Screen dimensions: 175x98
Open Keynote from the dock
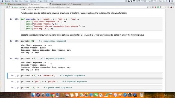[110, 95]
